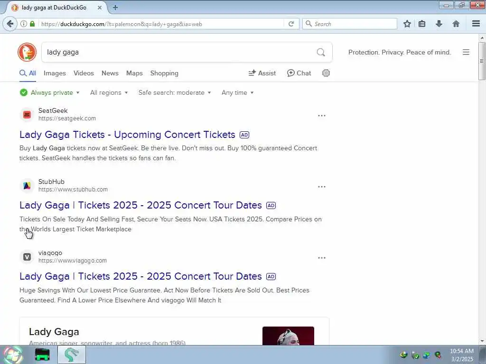The height and width of the screenshot is (364, 486).
Task: Open DuckDuckGo side menu icon
Action: pyautogui.click(x=466, y=52)
